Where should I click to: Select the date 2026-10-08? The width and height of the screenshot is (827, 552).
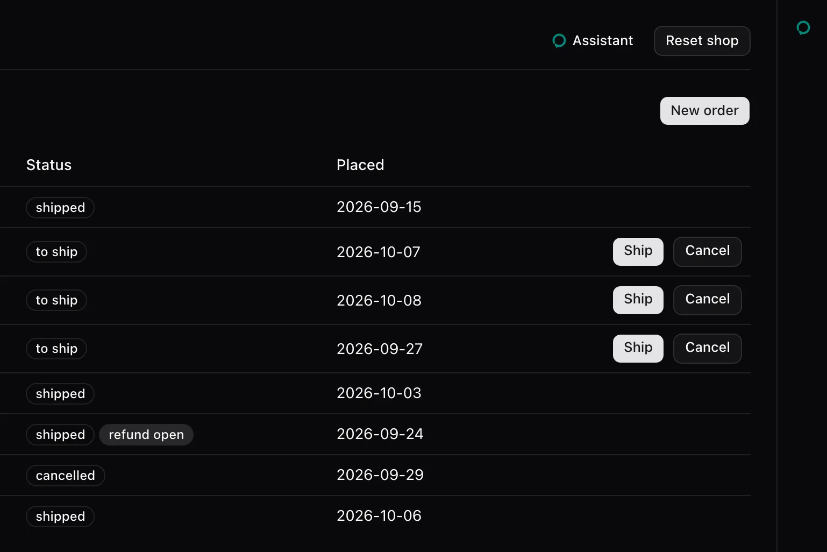tap(379, 301)
